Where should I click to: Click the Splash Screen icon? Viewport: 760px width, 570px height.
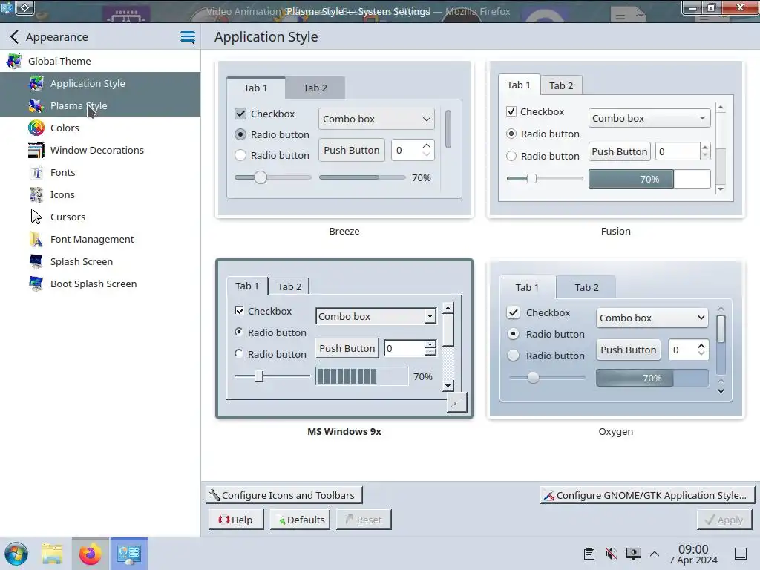[x=36, y=262]
